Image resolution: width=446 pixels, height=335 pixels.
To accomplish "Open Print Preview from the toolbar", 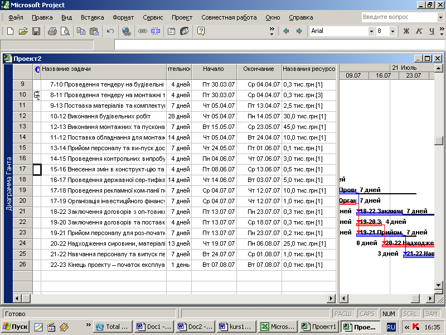I will pyautogui.click(x=65, y=31).
